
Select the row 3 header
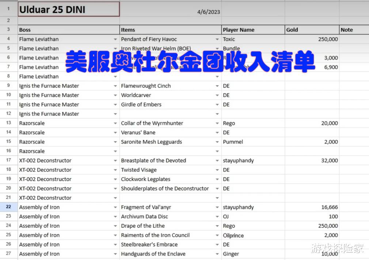(x=9, y=30)
